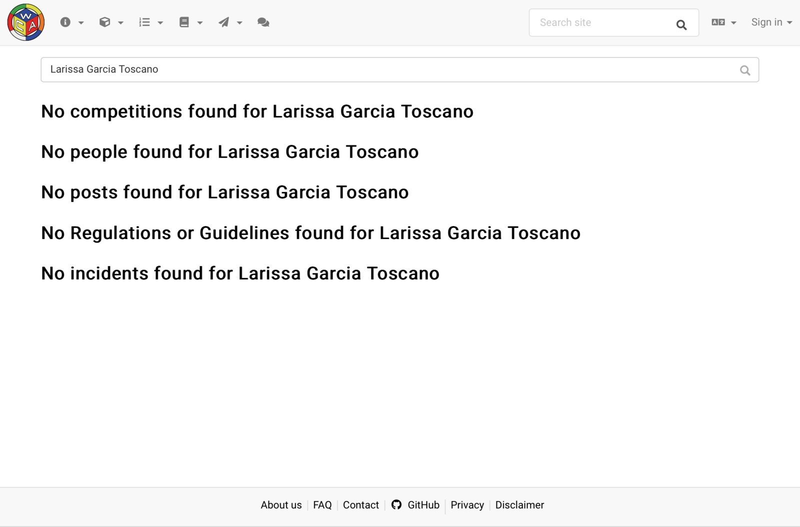Open the Contact footer link
The height and width of the screenshot is (527, 800).
click(x=361, y=505)
